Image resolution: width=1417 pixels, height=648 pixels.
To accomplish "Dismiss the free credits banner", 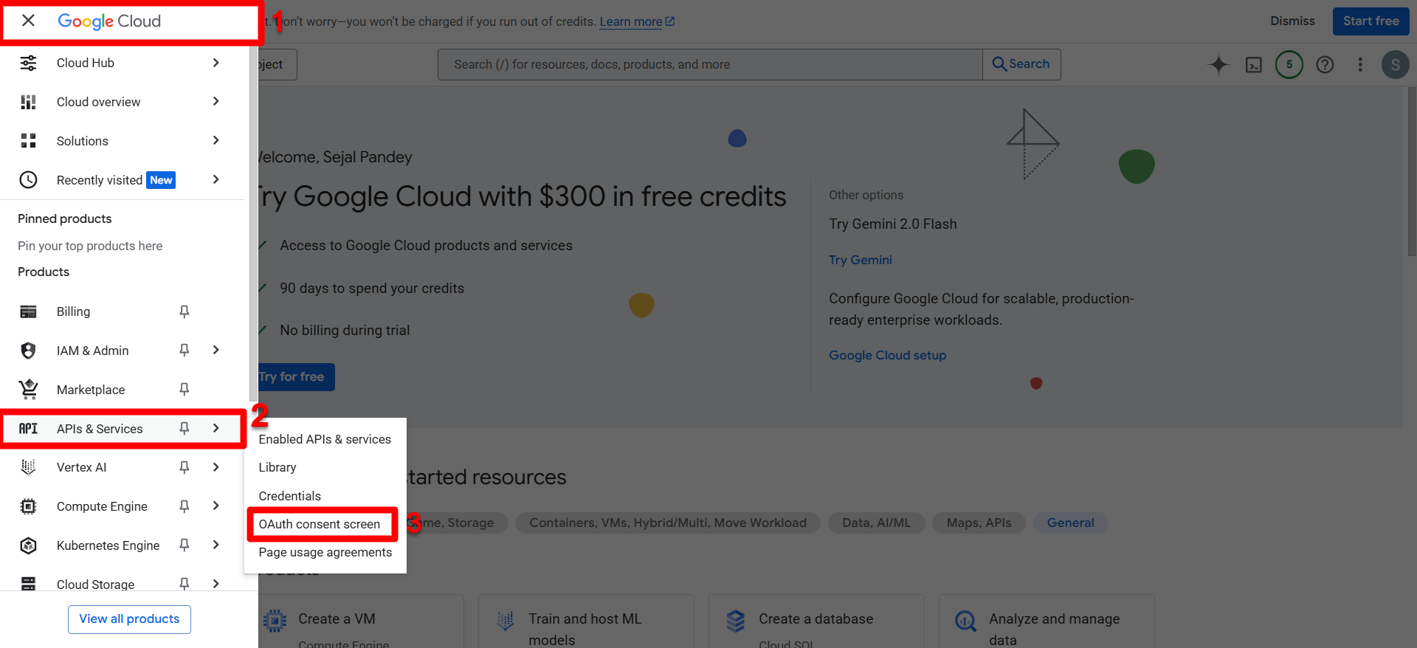I will coord(1292,21).
